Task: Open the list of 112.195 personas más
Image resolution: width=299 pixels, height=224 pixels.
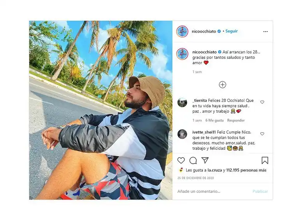Action: (x=246, y=170)
